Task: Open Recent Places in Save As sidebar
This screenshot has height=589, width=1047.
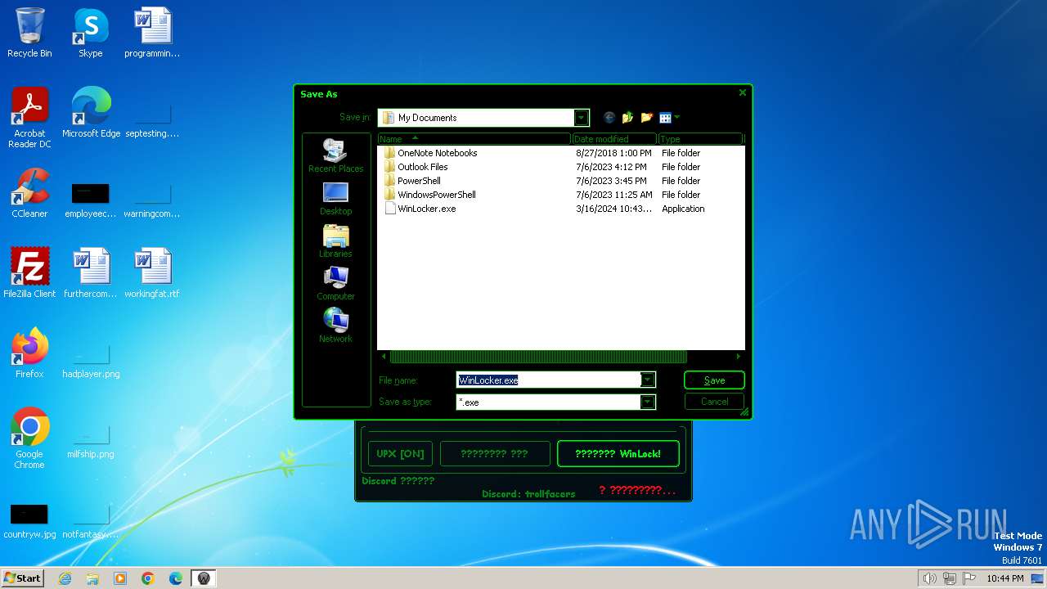Action: click(x=335, y=155)
